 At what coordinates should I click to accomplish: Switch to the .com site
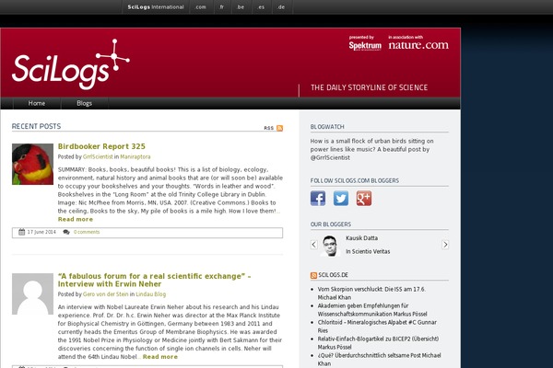pos(200,7)
